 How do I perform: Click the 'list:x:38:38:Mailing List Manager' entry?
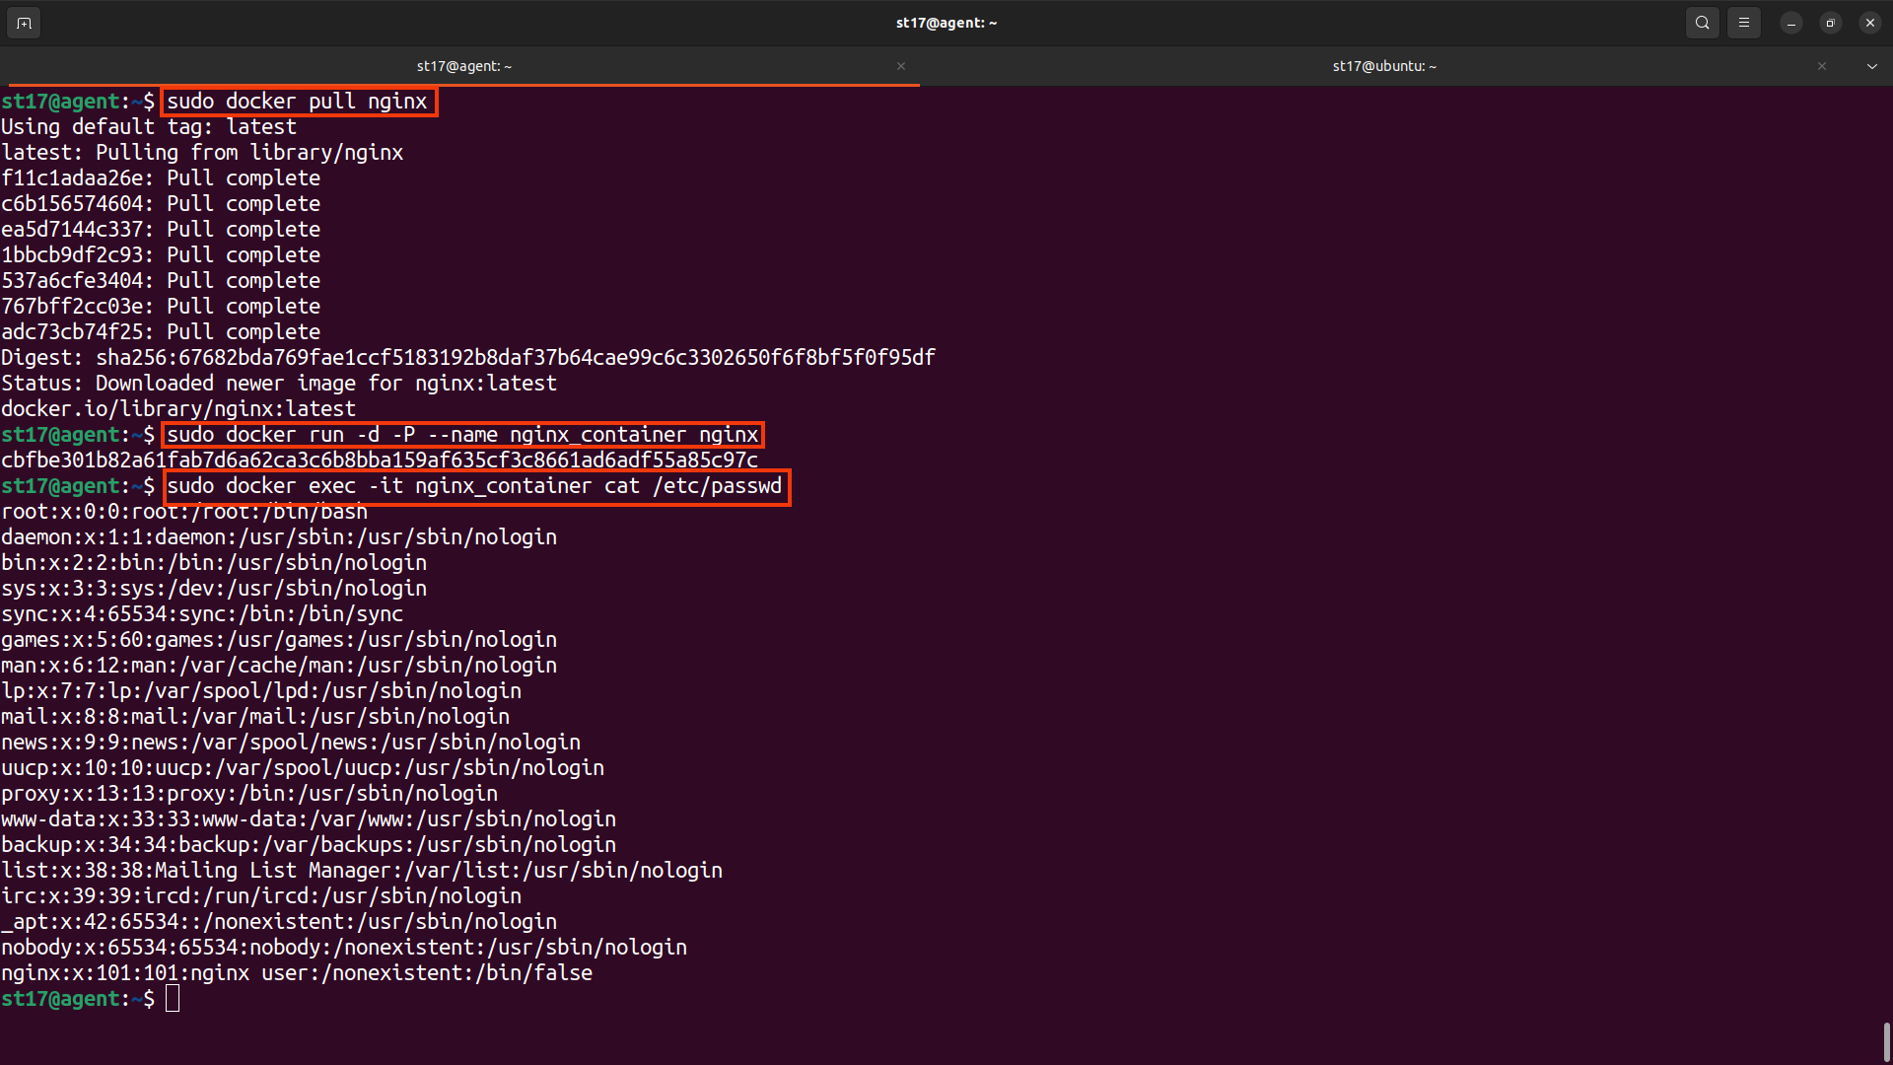coord(362,871)
